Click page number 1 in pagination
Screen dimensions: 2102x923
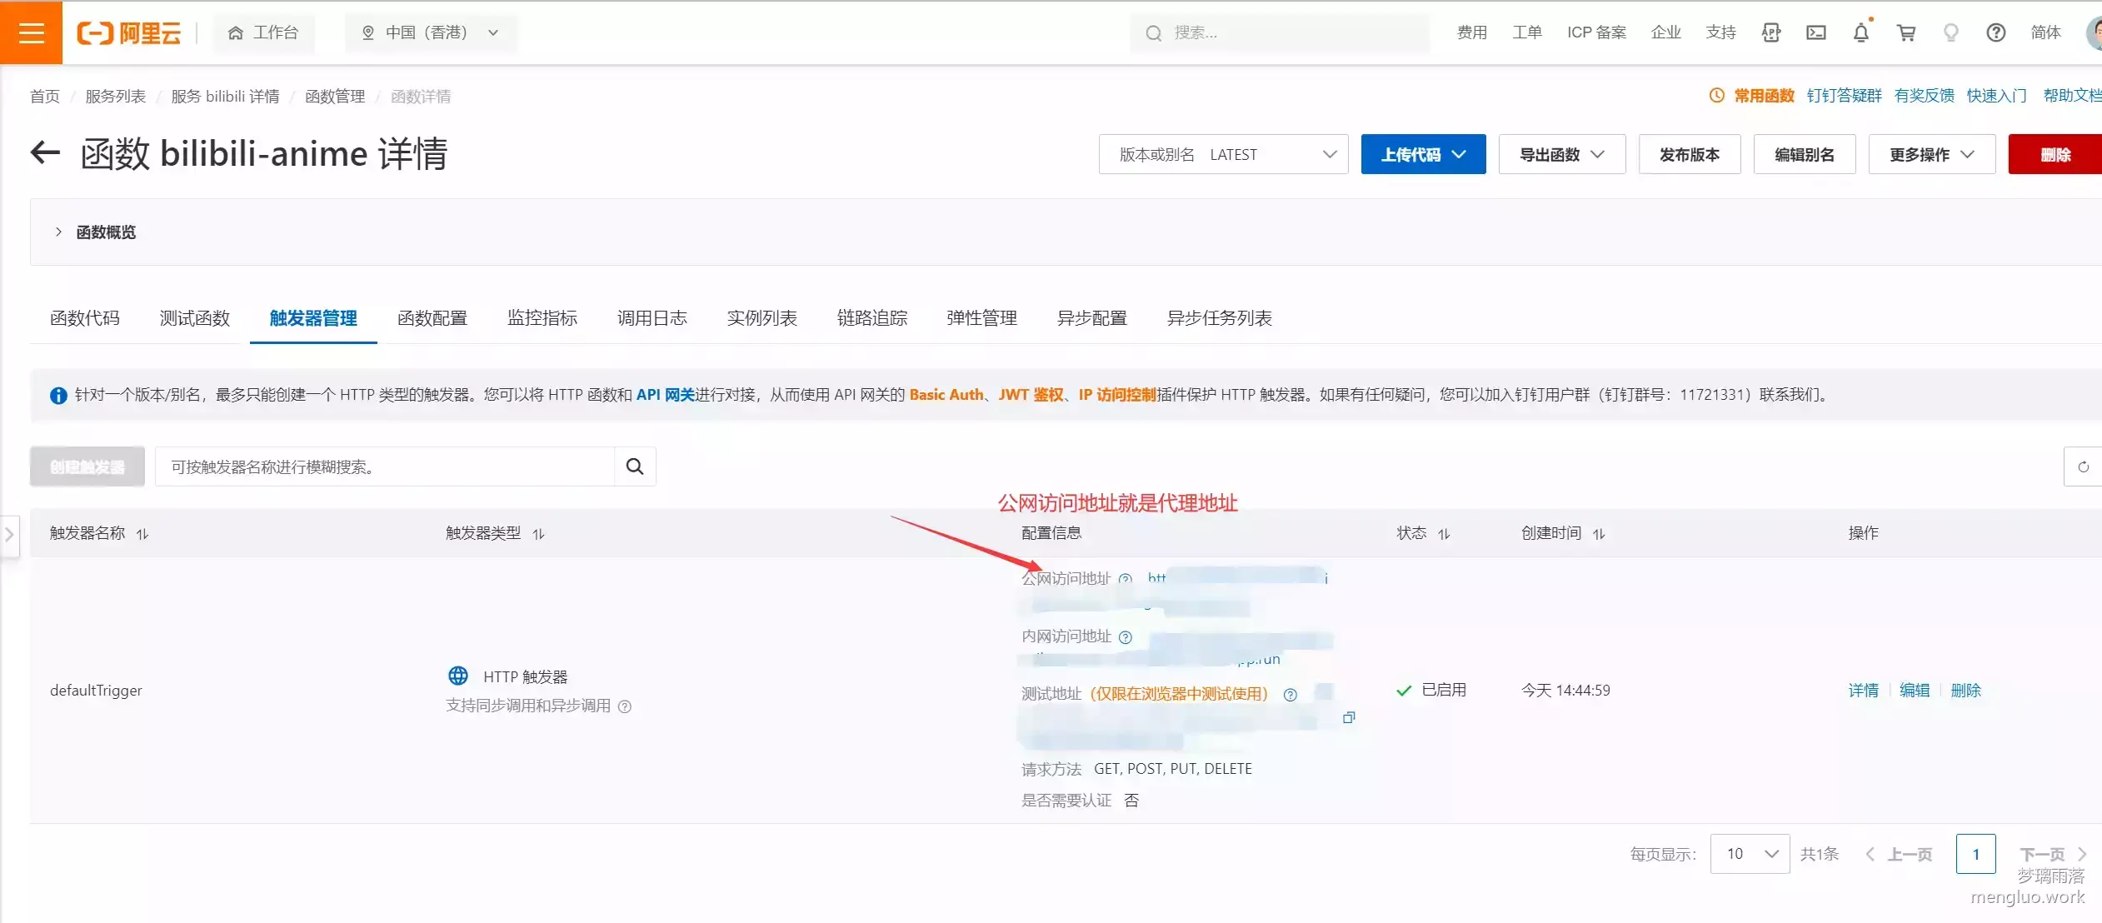click(x=1975, y=854)
